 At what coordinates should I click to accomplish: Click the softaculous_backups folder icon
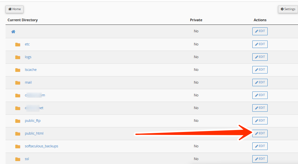pos(18,146)
